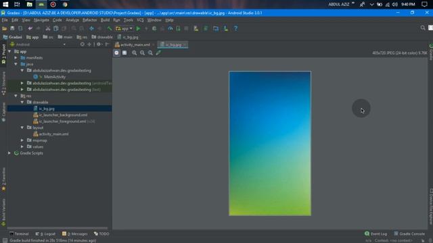Close the ic_bg.jpg editor tab

point(185,45)
